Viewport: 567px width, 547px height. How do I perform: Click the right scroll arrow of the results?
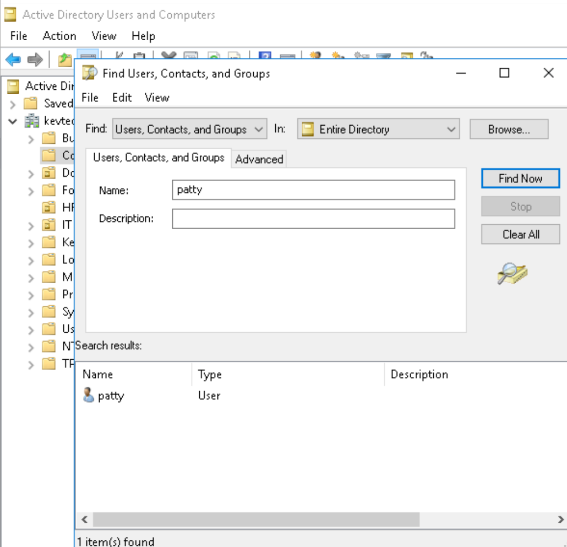point(560,519)
